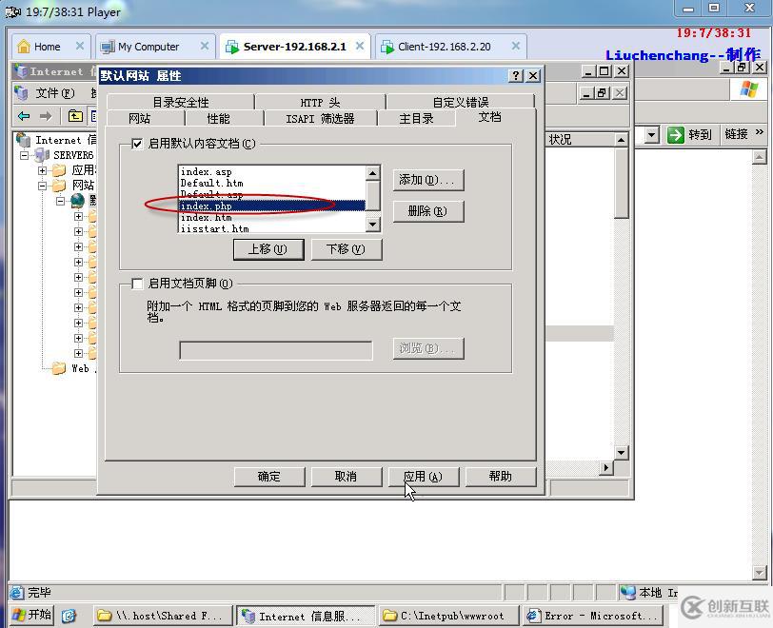Click the footer file path input field
The width and height of the screenshot is (773, 628).
[276, 350]
